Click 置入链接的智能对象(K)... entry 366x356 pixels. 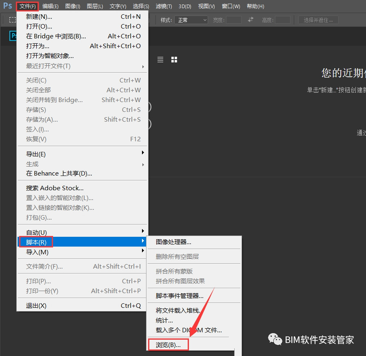point(82,208)
